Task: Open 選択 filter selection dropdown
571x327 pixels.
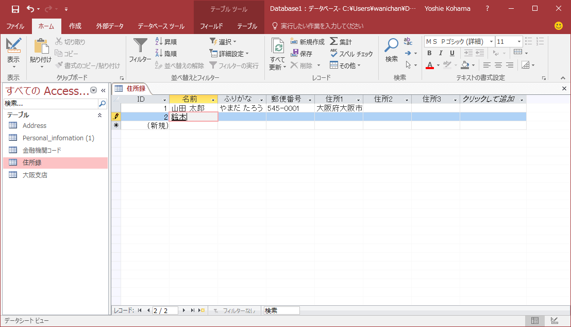Action: tap(223, 42)
